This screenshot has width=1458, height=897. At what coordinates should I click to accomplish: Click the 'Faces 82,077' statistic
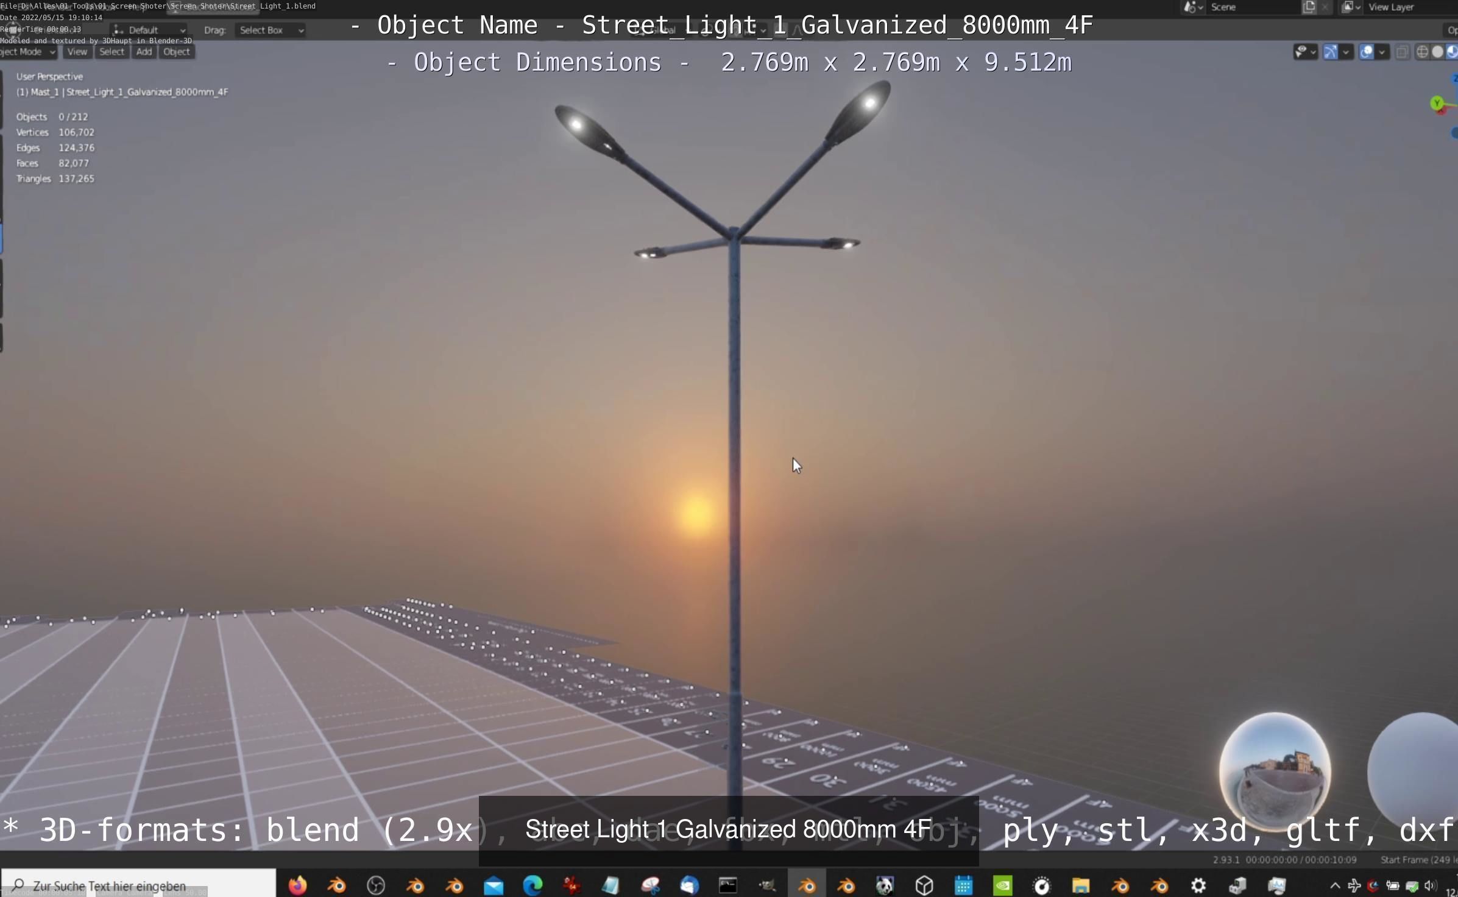point(52,163)
